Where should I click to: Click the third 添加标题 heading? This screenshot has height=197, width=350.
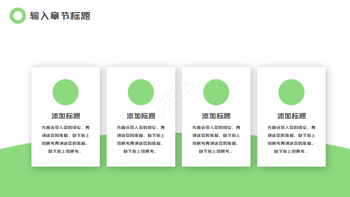point(216,115)
